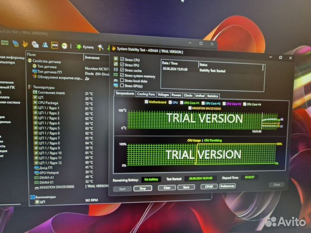Open the Statistics tab
Viewport: 311px width, 233px height.
[x=213, y=96]
